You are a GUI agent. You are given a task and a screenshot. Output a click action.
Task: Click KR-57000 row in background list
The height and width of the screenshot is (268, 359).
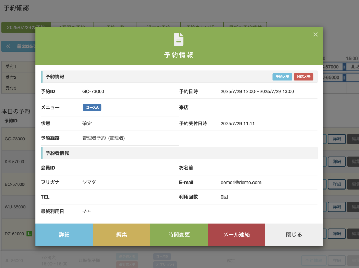(14, 162)
